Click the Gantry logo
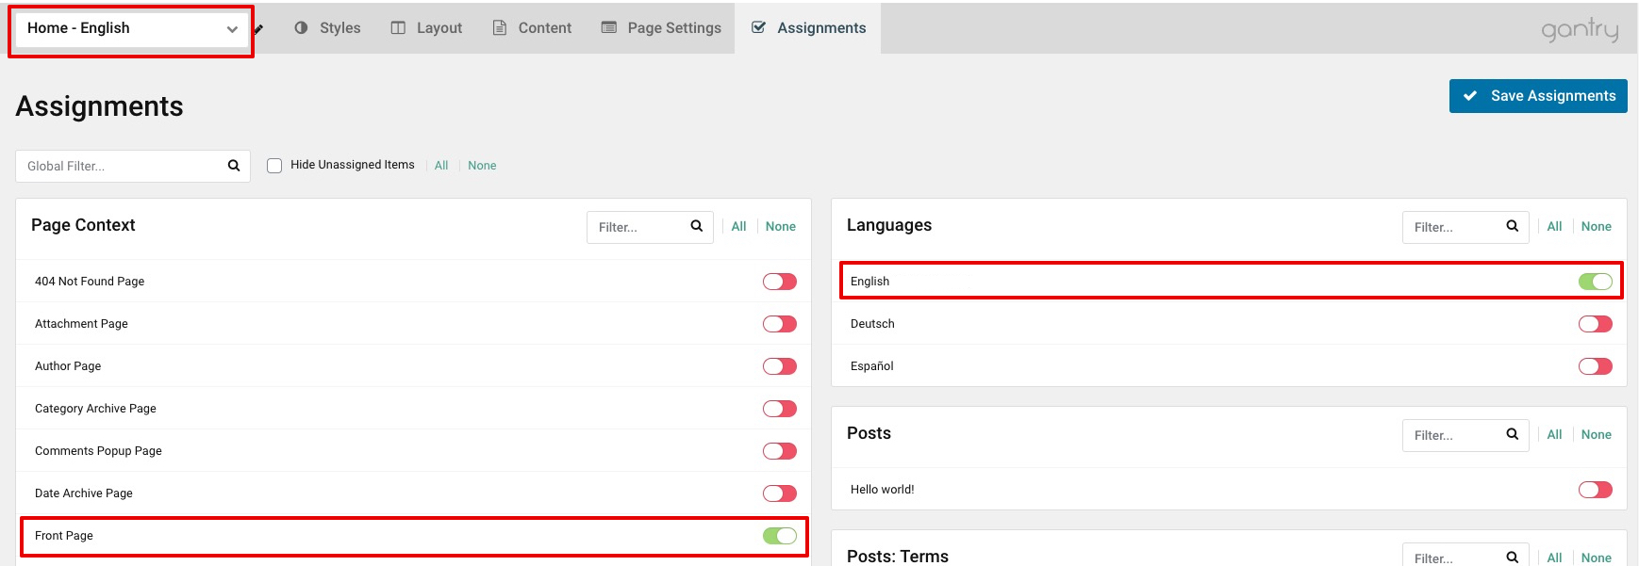The image size is (1639, 566). point(1580,29)
